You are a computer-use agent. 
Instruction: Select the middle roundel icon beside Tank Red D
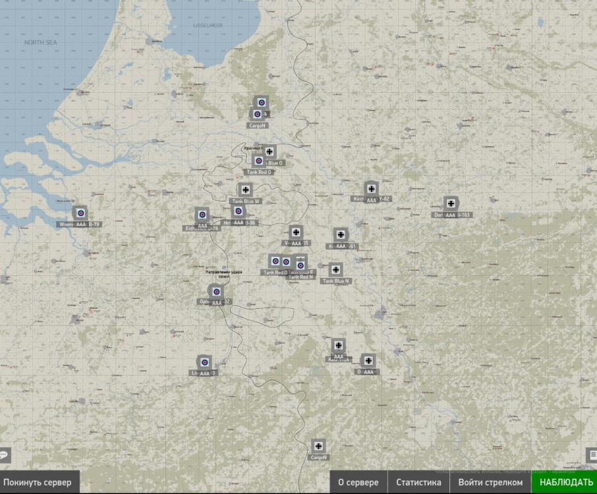(x=286, y=262)
